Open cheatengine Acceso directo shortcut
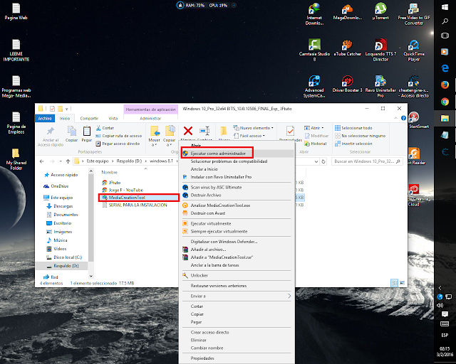456x364 pixels. tap(414, 87)
